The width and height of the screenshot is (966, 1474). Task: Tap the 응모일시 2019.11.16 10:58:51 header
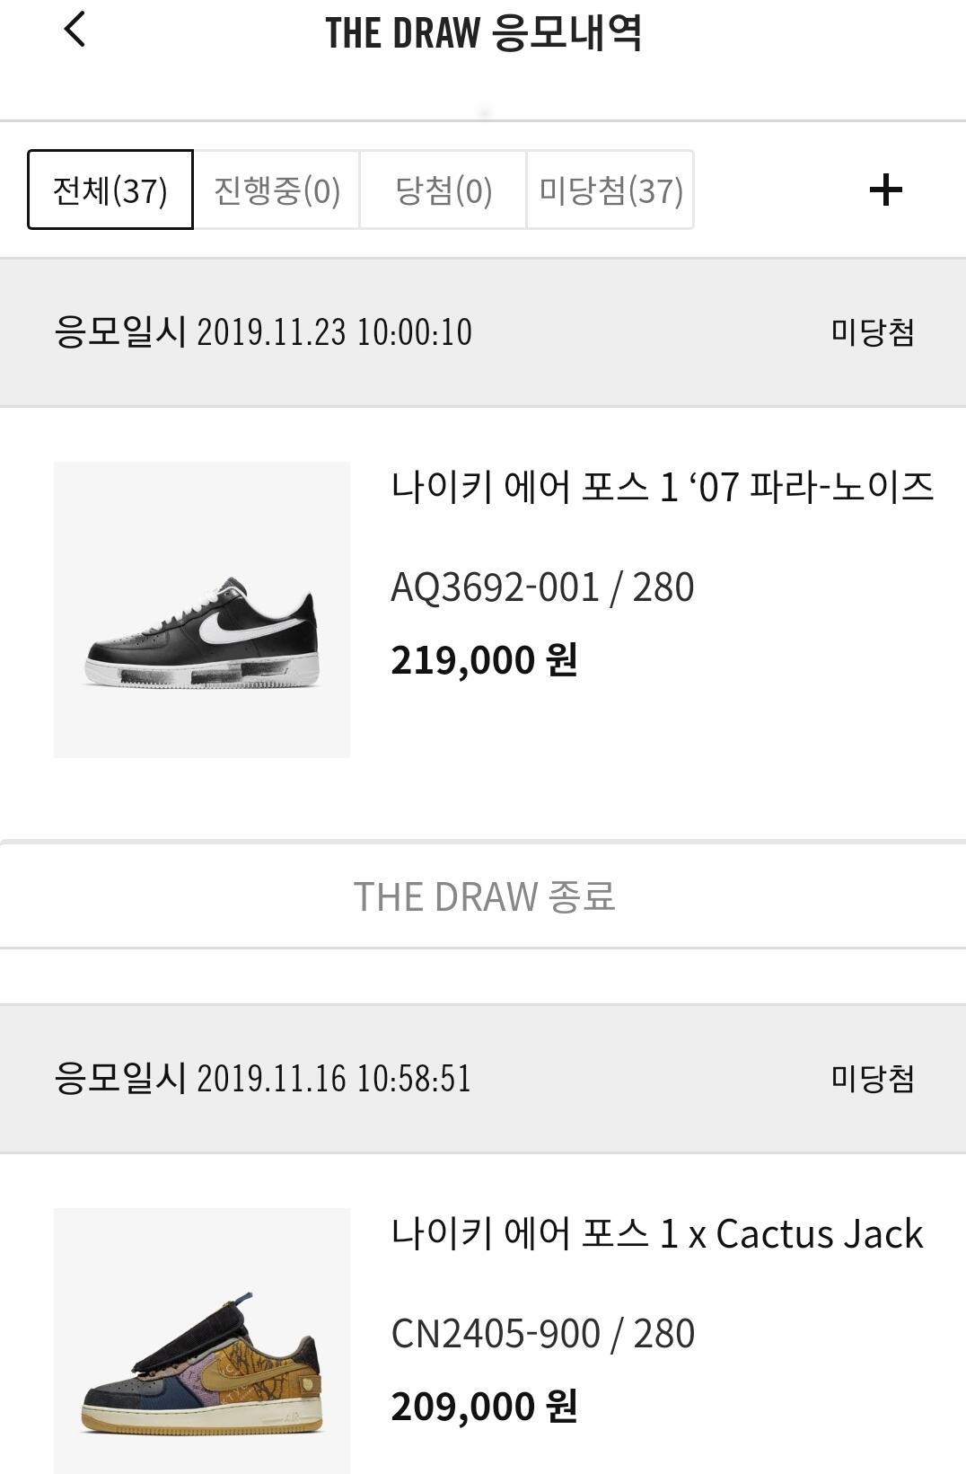(263, 1078)
